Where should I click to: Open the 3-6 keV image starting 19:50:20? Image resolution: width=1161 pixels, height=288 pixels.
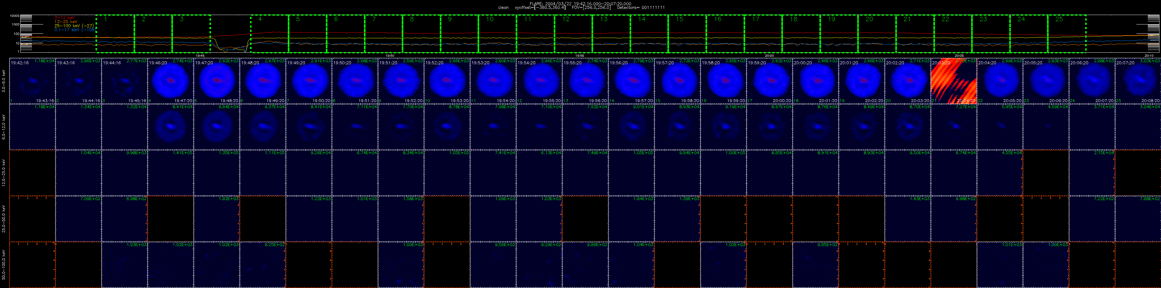click(355, 81)
